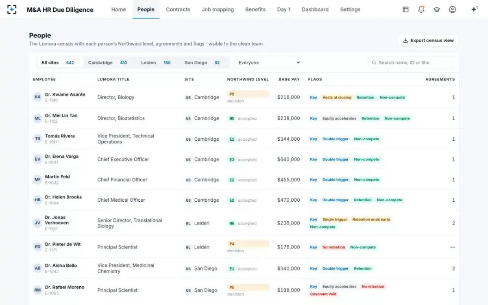Click the AB avatar for Dr. Aisha Bello
The height and width of the screenshot is (305, 488).
[37, 268]
